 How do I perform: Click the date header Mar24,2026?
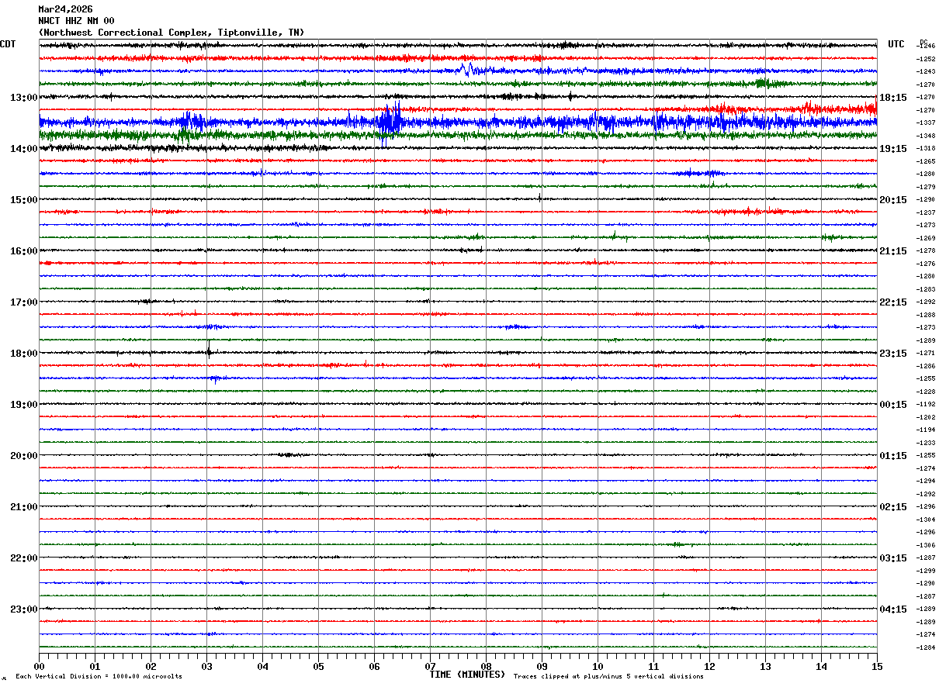click(65, 9)
